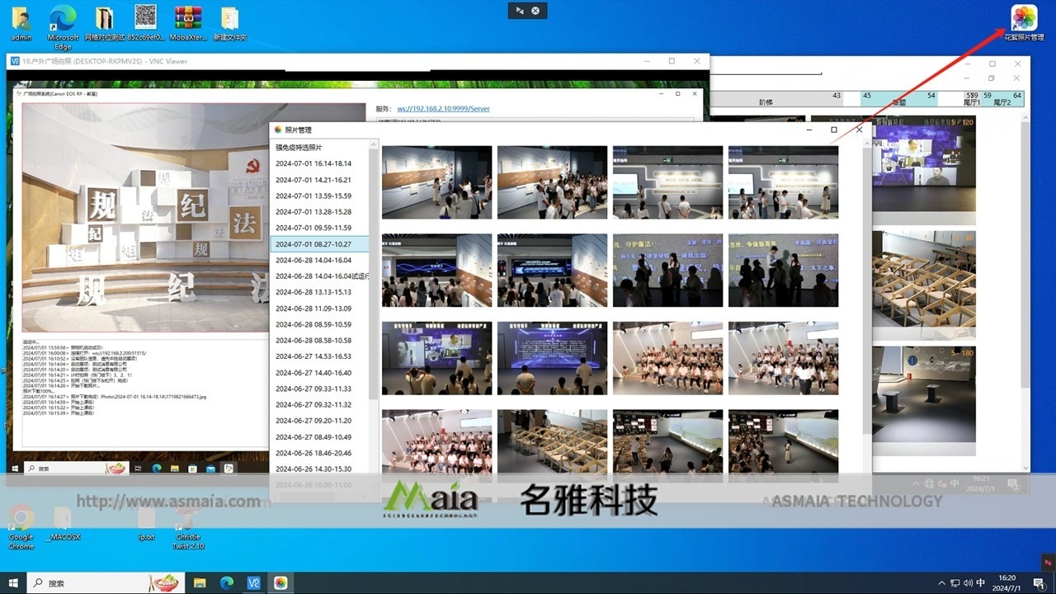The width and height of the screenshot is (1056, 594).
Task: Select session 2024-06-28 08.58-10.58
Action: click(x=319, y=341)
